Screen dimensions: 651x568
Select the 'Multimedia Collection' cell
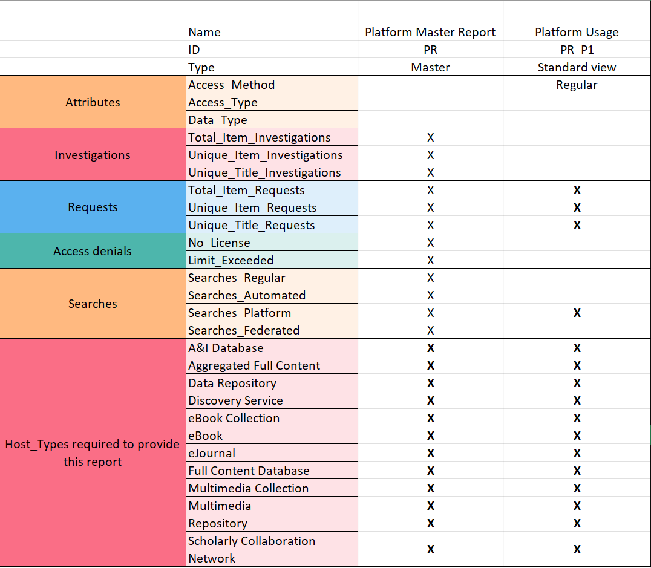point(272,488)
